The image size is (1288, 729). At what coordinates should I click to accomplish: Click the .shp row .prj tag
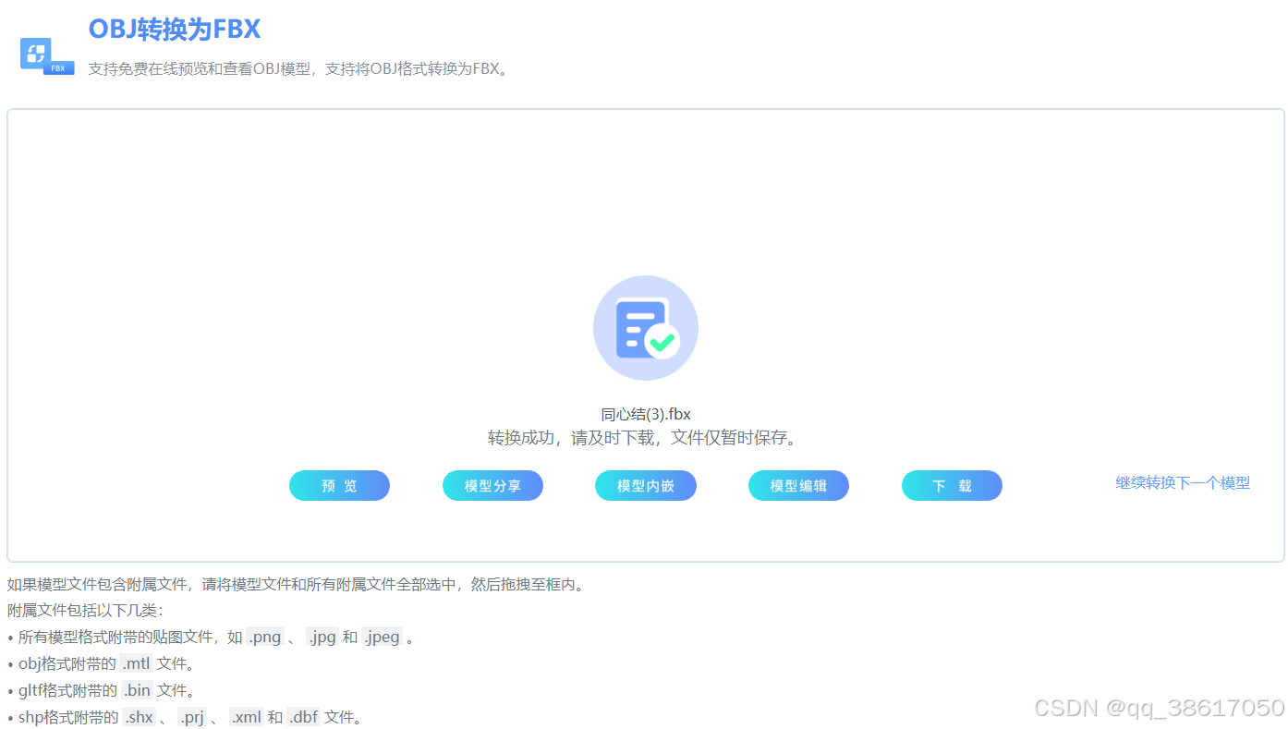click(x=192, y=716)
